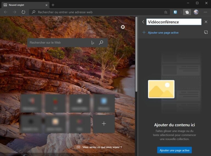Image resolution: width=211 pixels, height=156 pixels.
Task: Click the Bing logo in search box
Action: coord(93,43)
